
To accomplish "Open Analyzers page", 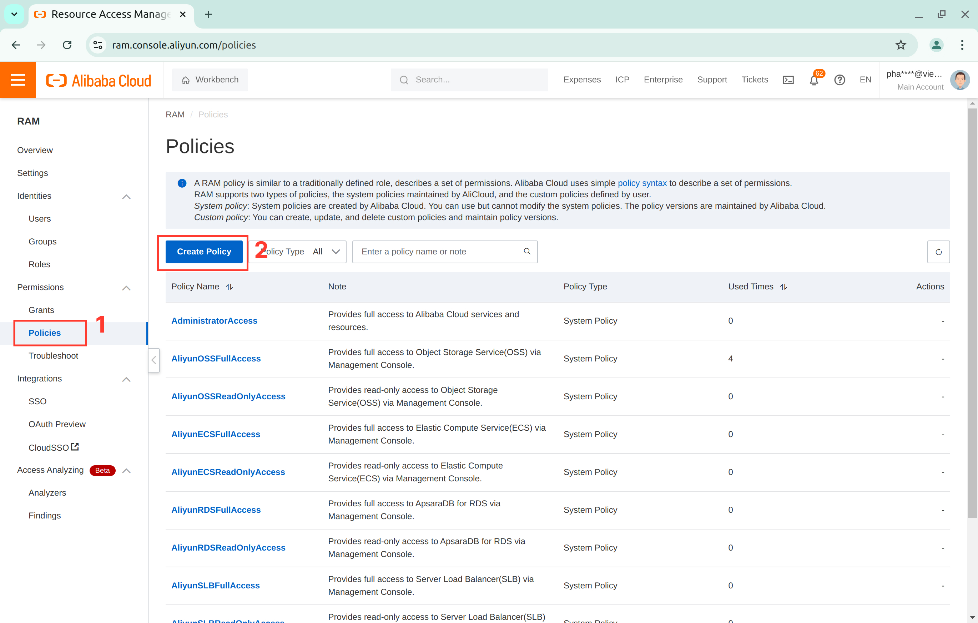I will [x=47, y=493].
